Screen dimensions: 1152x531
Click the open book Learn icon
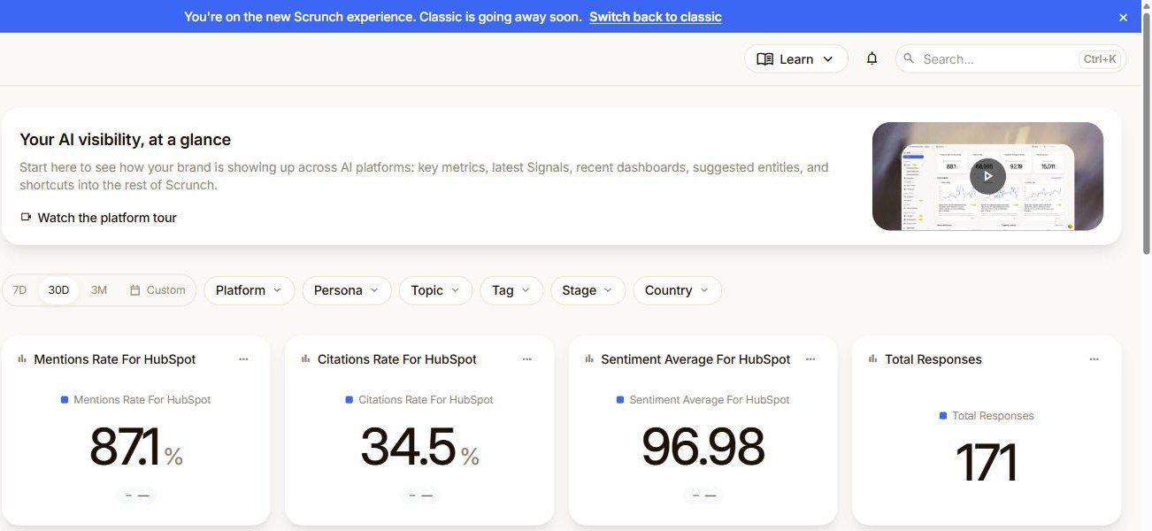pos(765,59)
